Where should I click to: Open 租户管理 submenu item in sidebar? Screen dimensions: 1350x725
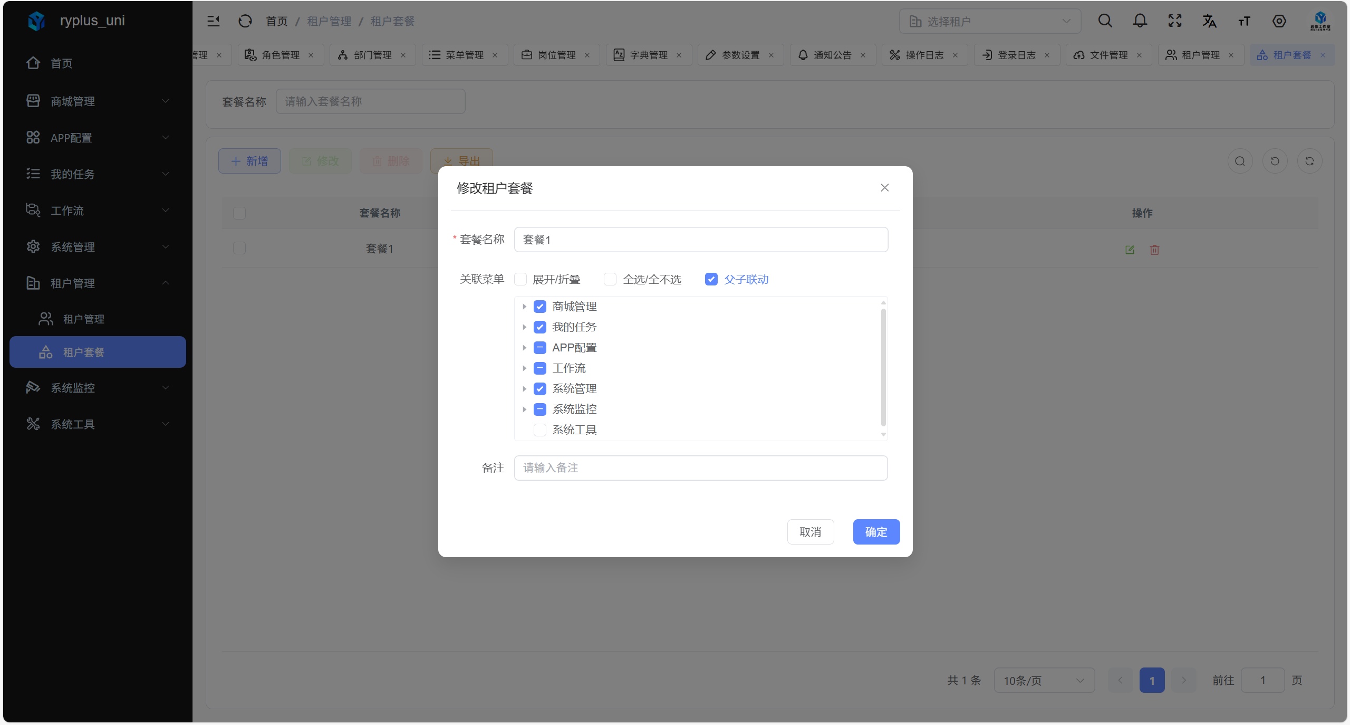(83, 319)
